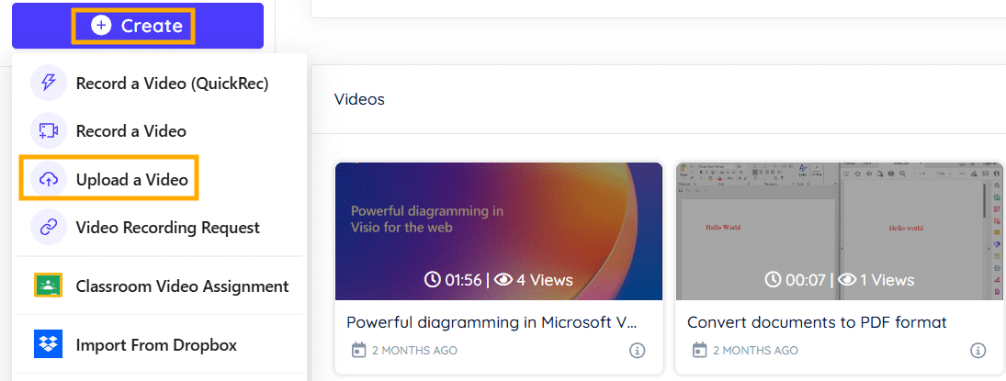The width and height of the screenshot is (1006, 381).
Task: Click the cloud upload icon
Action: [x=49, y=180]
